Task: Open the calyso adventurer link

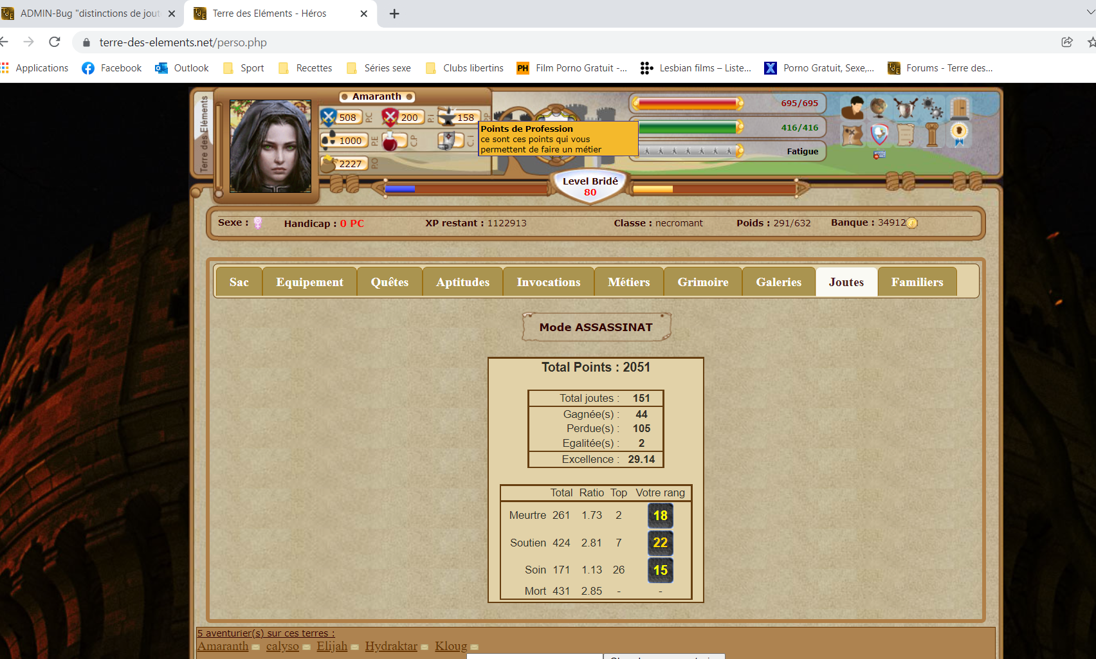Action: [x=282, y=646]
